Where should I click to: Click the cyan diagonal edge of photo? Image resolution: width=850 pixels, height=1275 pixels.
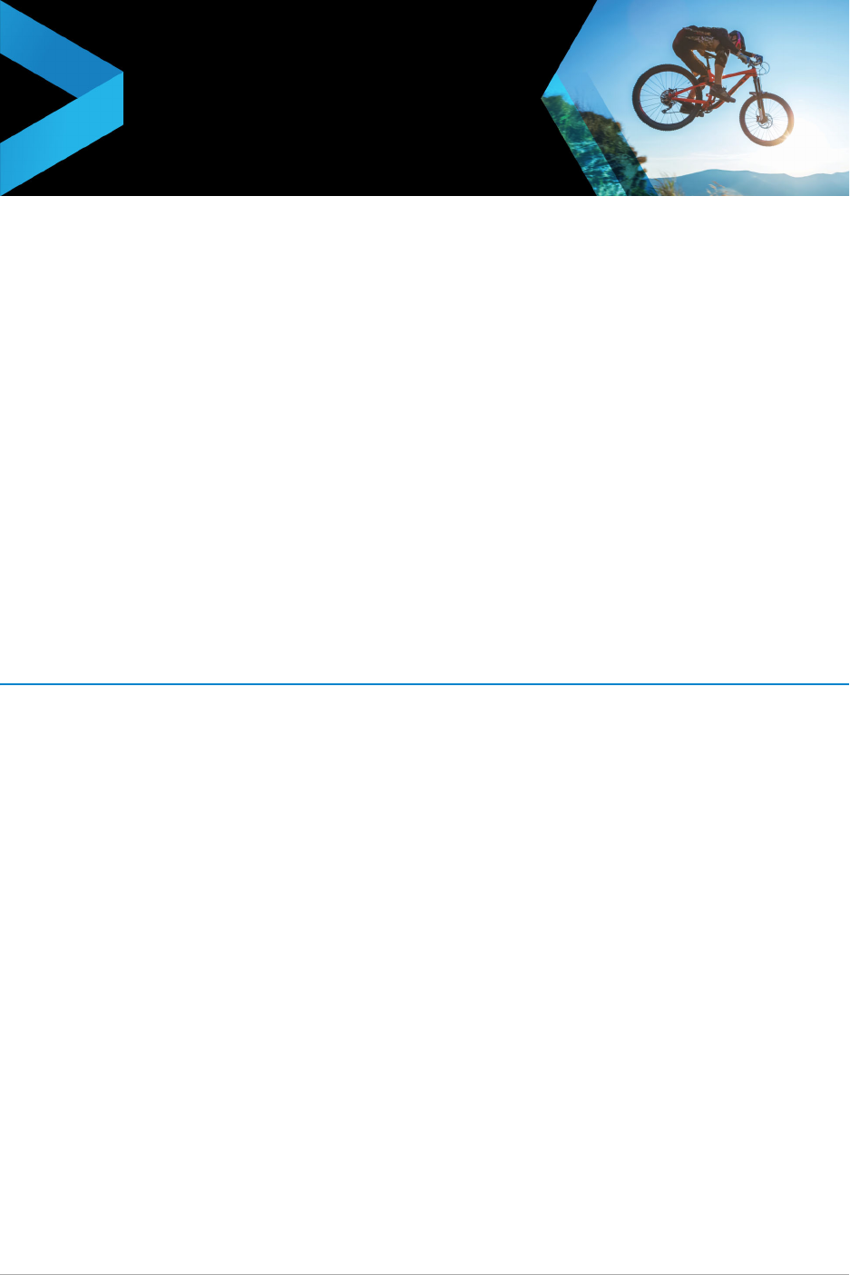click(552, 86)
